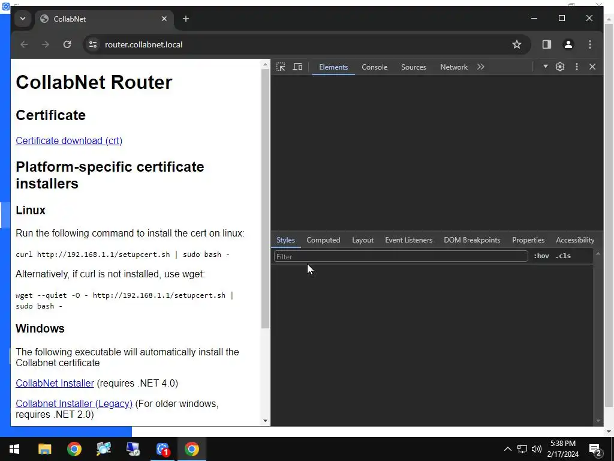Show the DOM Breakpoints subtab
This screenshot has width=614, height=461.
click(x=472, y=240)
